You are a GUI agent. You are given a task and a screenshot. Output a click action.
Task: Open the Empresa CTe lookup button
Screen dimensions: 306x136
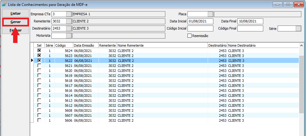69,14
